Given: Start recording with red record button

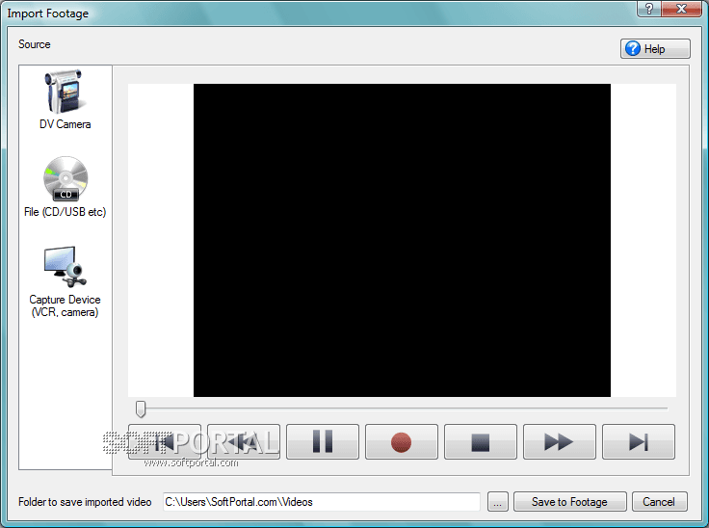Looking at the screenshot, I should pyautogui.click(x=402, y=441).
